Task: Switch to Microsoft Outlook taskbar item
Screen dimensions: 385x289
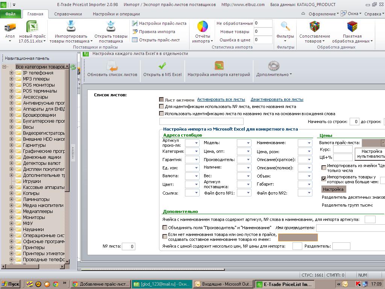Action: (223, 284)
